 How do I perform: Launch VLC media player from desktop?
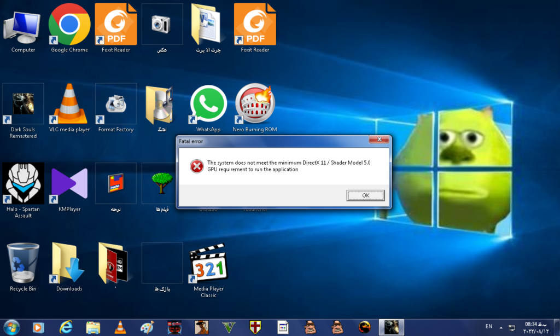[69, 105]
